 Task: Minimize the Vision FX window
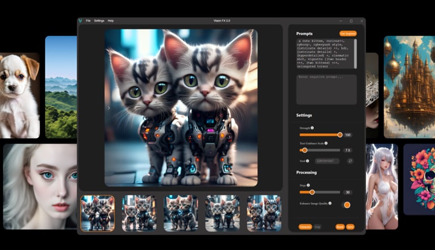[341, 21]
